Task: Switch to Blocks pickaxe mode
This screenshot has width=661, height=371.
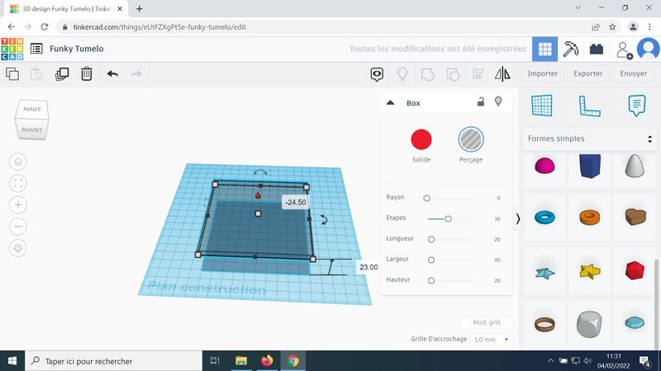Action: pos(570,49)
